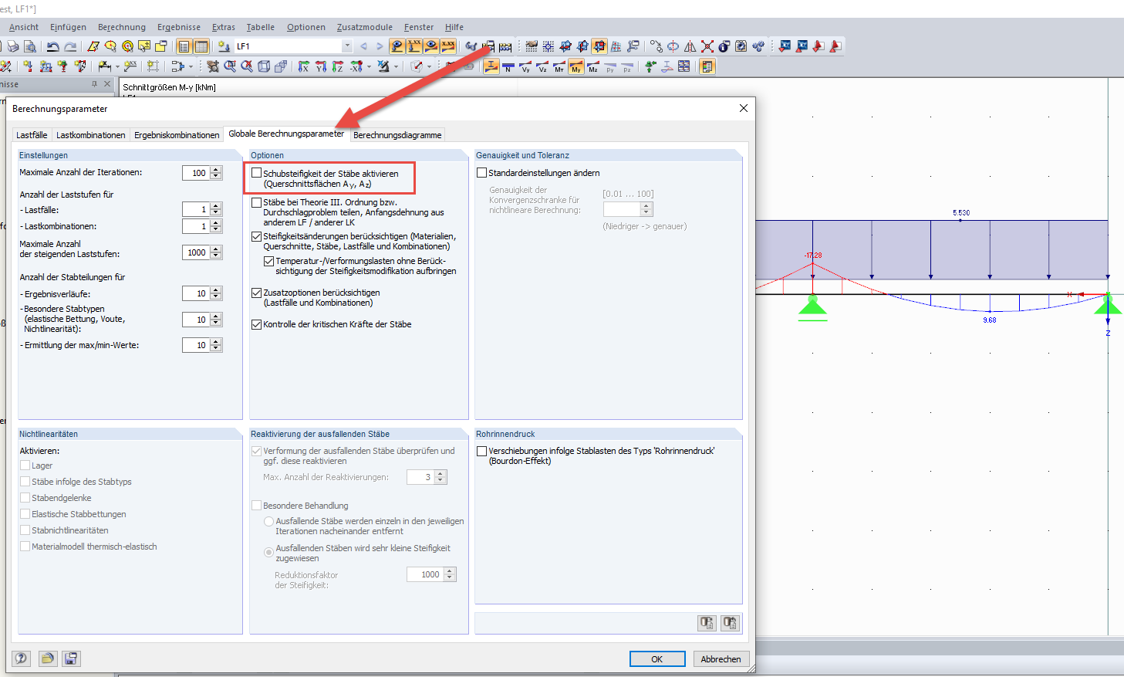Enable Standardeinstellungen ändern option
Viewport: 1124px width, 677px height.
tap(481, 171)
